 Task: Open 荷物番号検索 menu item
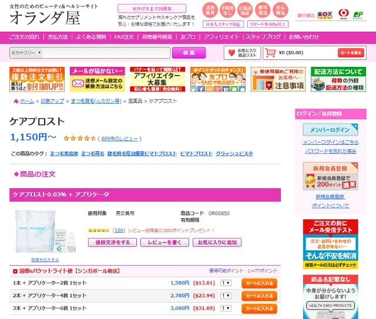[157, 37]
